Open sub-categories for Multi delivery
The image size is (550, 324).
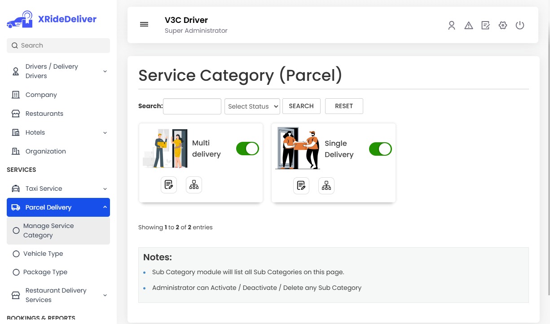(194, 184)
